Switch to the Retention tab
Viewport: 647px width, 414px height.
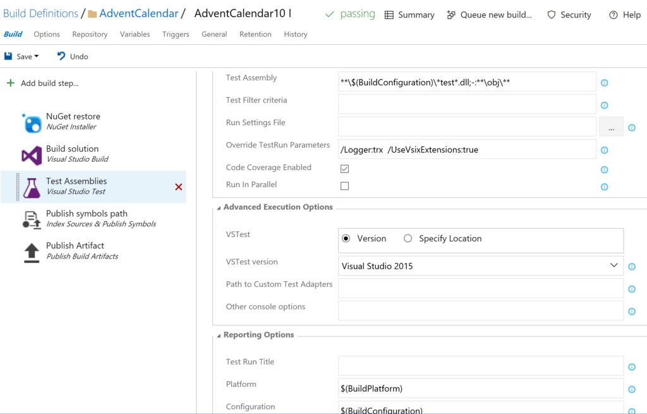[255, 34]
